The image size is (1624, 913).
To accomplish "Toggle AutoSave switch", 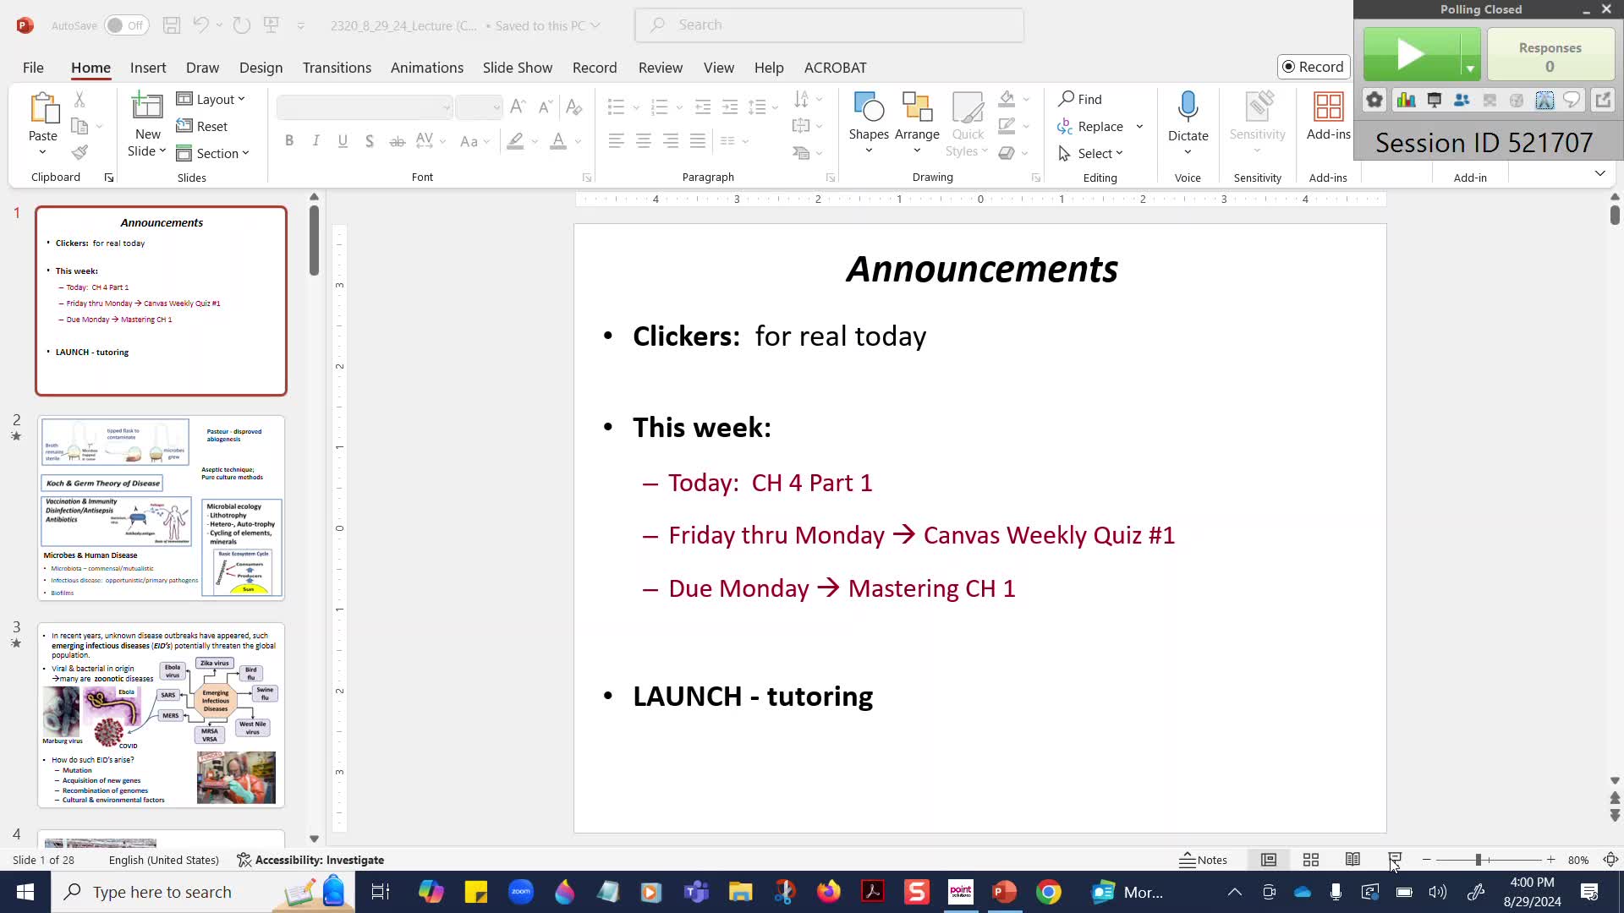I will pos(127,25).
